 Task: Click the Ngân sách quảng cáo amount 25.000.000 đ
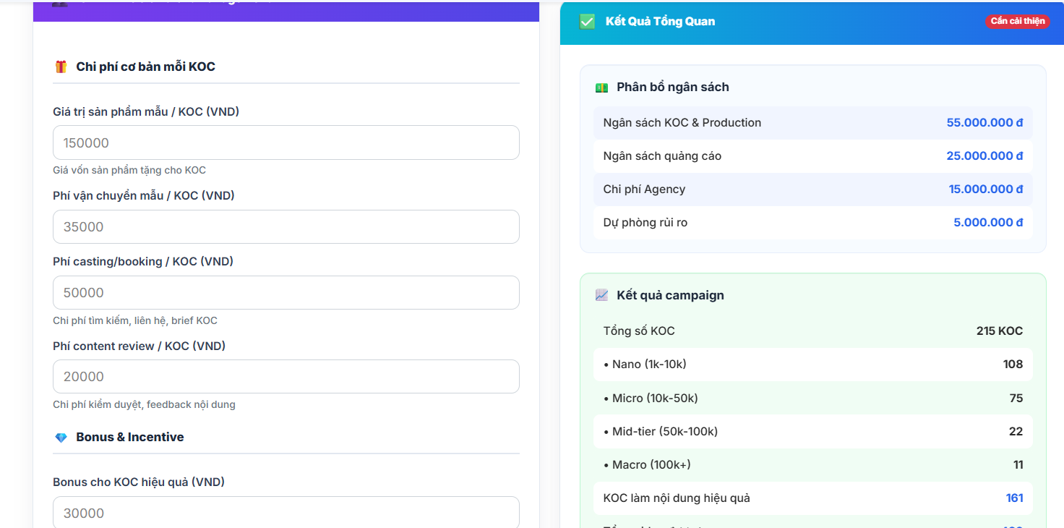click(x=984, y=156)
